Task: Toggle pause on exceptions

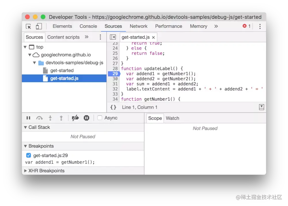Action: pos(86,118)
